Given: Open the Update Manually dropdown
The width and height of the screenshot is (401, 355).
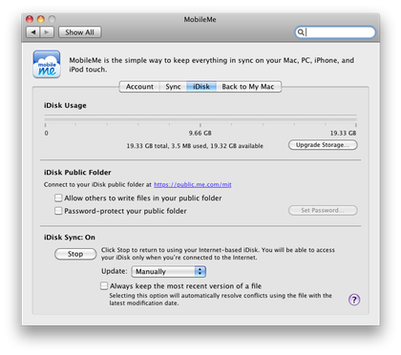Looking at the screenshot, I should pyautogui.click(x=169, y=272).
